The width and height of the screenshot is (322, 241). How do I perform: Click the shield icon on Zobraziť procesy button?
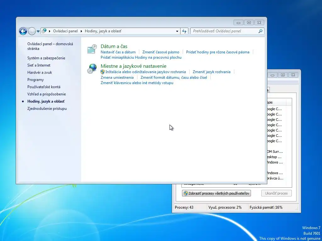click(186, 193)
